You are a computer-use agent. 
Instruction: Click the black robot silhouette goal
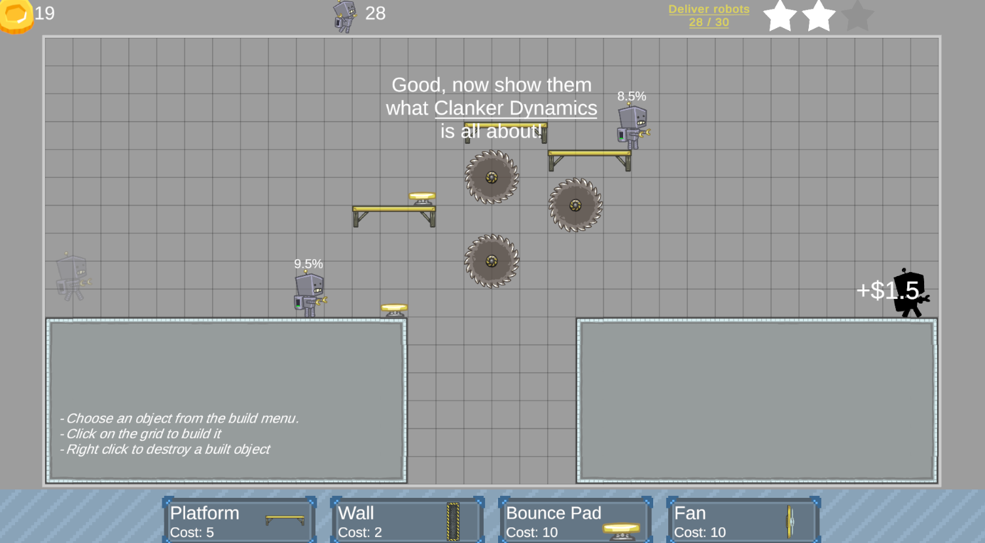click(911, 293)
